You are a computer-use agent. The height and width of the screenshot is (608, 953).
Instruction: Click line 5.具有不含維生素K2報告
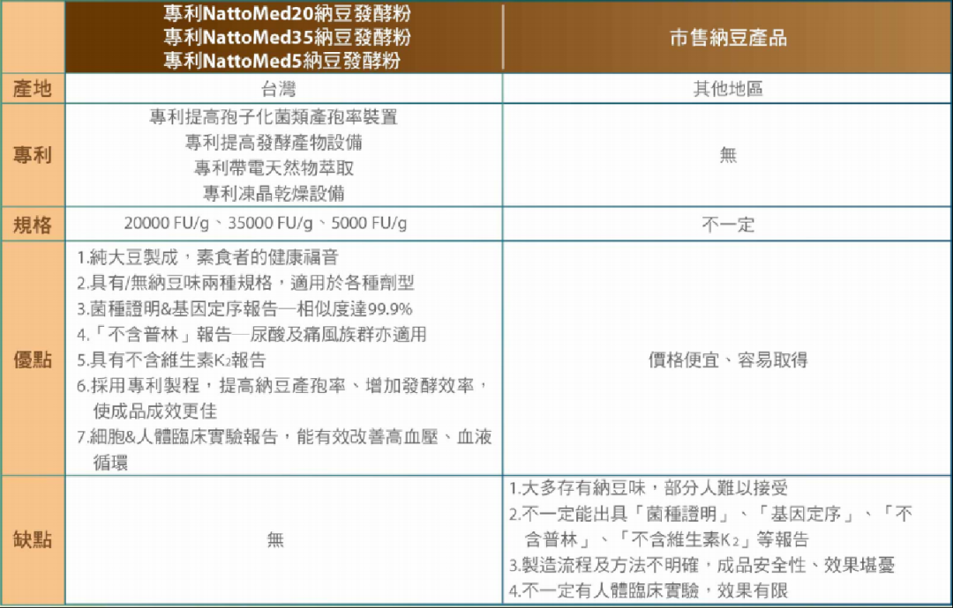pyautogui.click(x=171, y=360)
